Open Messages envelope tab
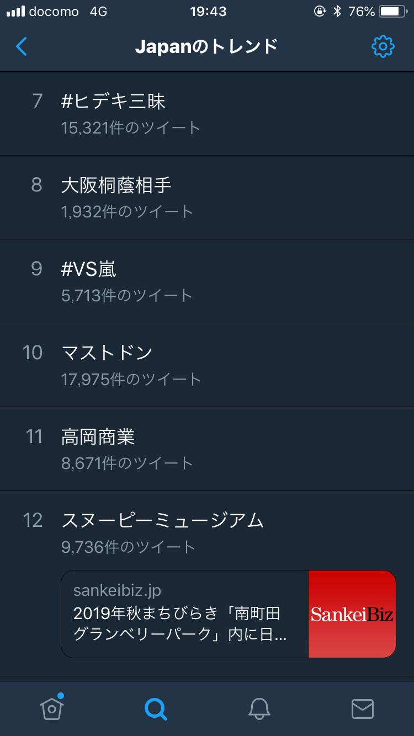The width and height of the screenshot is (414, 736). click(363, 709)
